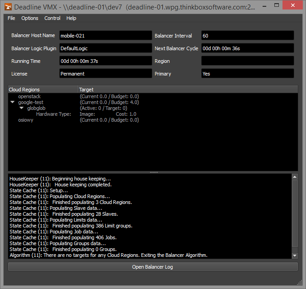Click the Balancer Interval field

pyautogui.click(x=247, y=35)
